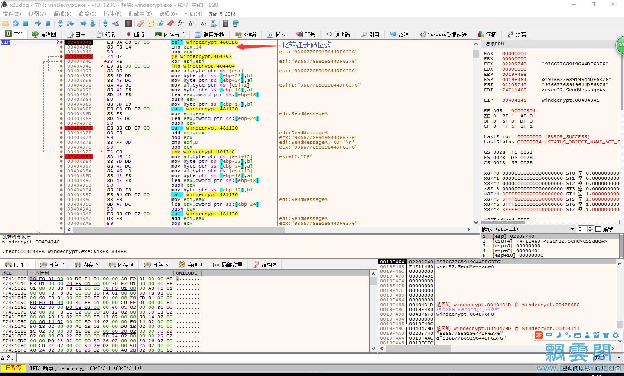624x376 pixels.
Task: Click the EAX register value 00000000
Action: tap(514, 54)
